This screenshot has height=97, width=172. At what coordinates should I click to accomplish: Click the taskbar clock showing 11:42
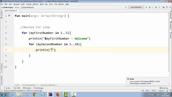[x=165, y=95]
